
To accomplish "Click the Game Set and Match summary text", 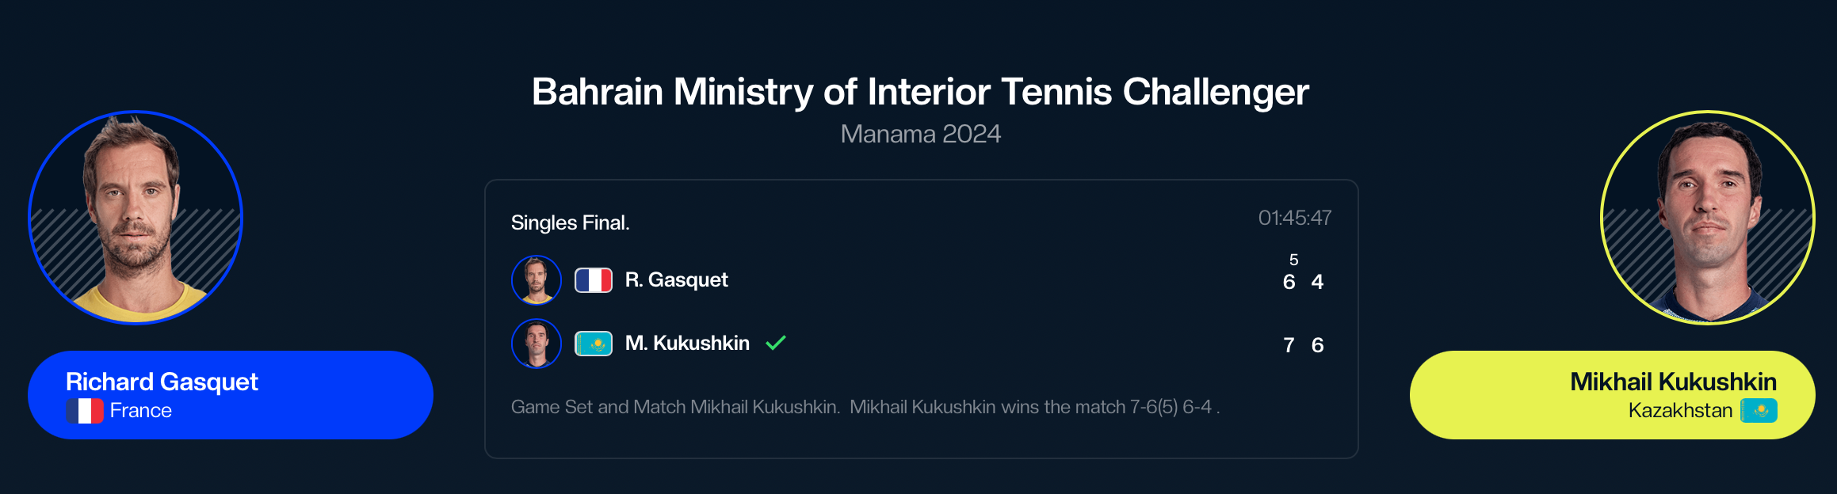I will 865,407.
